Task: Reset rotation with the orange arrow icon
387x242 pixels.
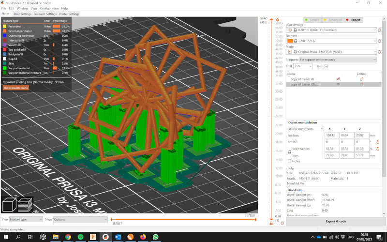Action: (378, 142)
